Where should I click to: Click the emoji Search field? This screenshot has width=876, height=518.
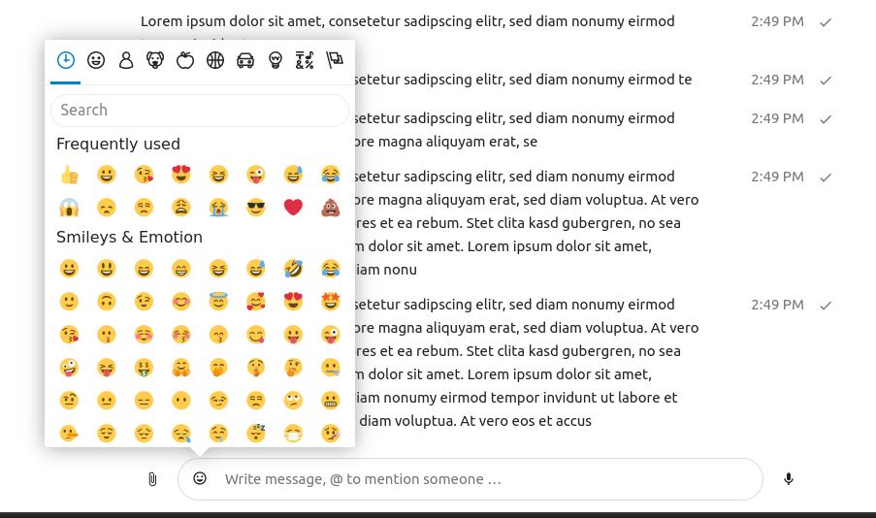(200, 111)
